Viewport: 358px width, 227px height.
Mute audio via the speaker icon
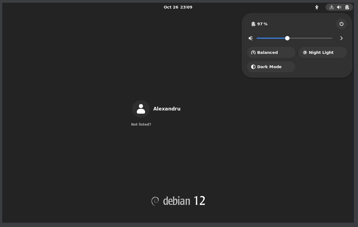point(250,38)
